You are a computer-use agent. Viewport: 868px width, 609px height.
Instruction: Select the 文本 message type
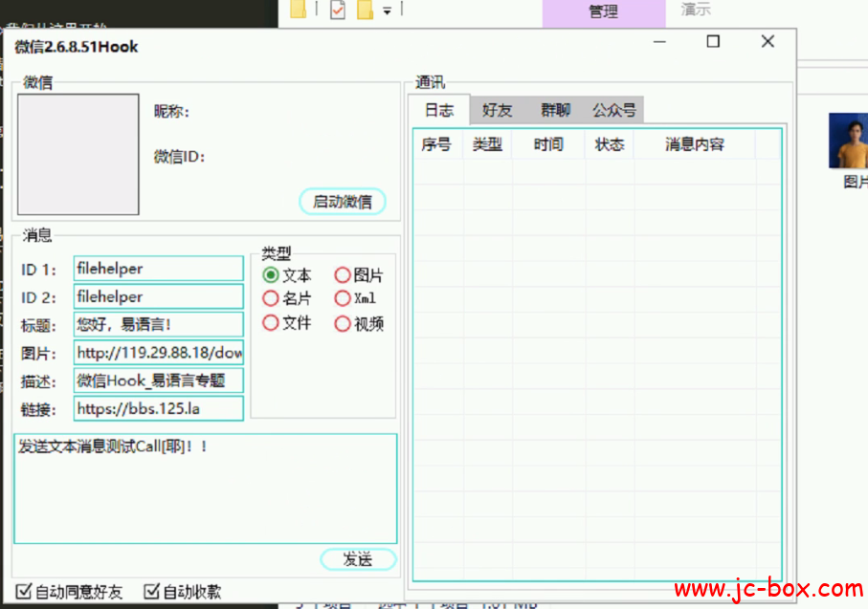tap(287, 275)
